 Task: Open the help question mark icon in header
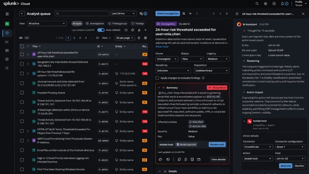pyautogui.click(x=274, y=4)
